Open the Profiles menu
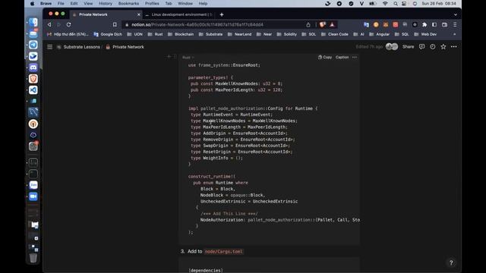The height and width of the screenshot is (273, 486). [x=152, y=4]
